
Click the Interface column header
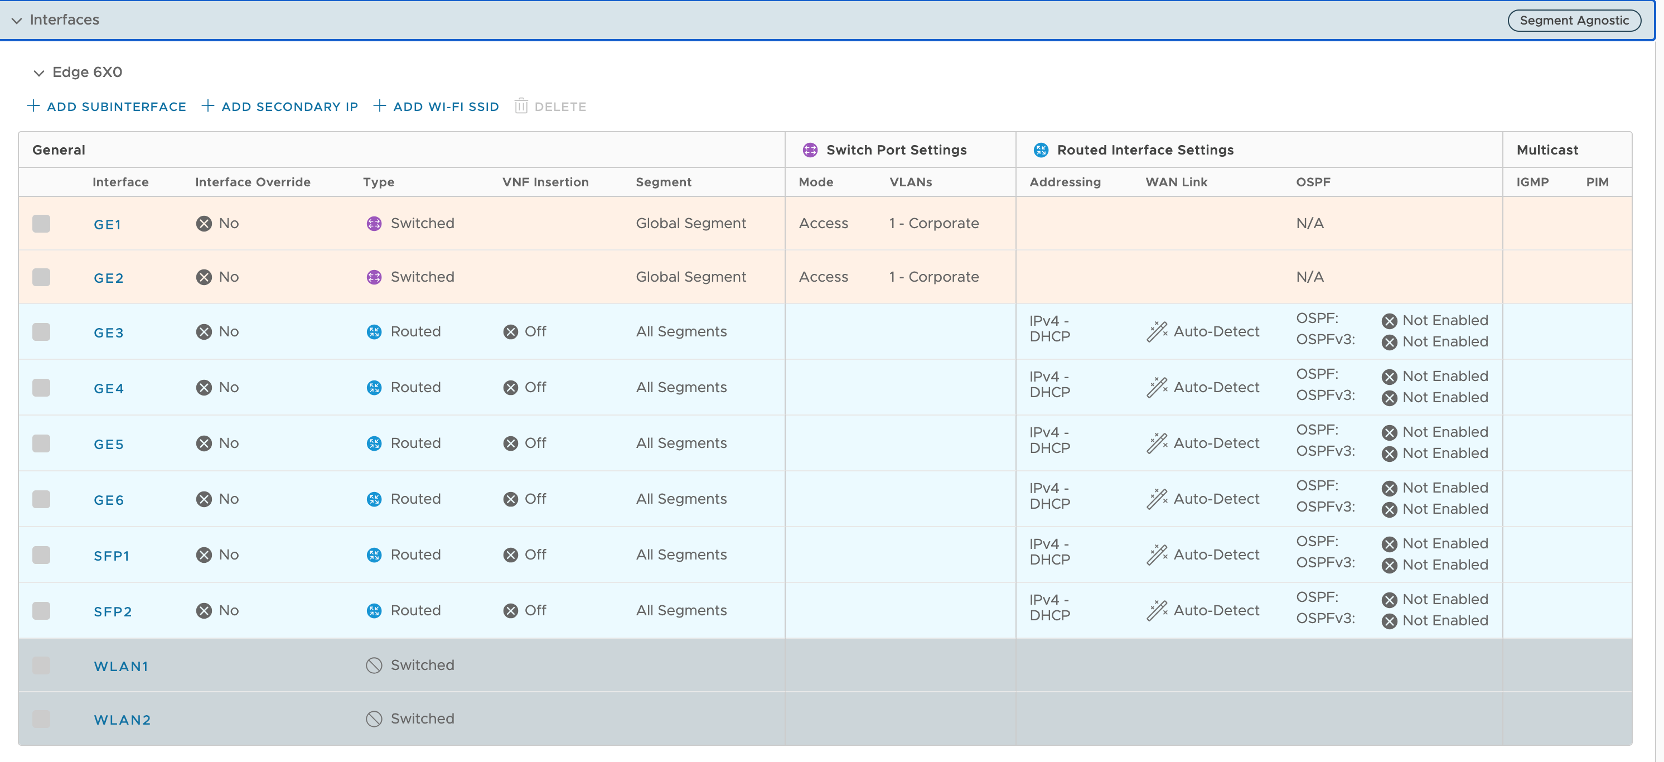click(x=120, y=182)
